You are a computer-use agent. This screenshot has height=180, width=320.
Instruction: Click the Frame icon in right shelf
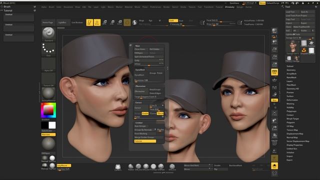(x=274, y=113)
